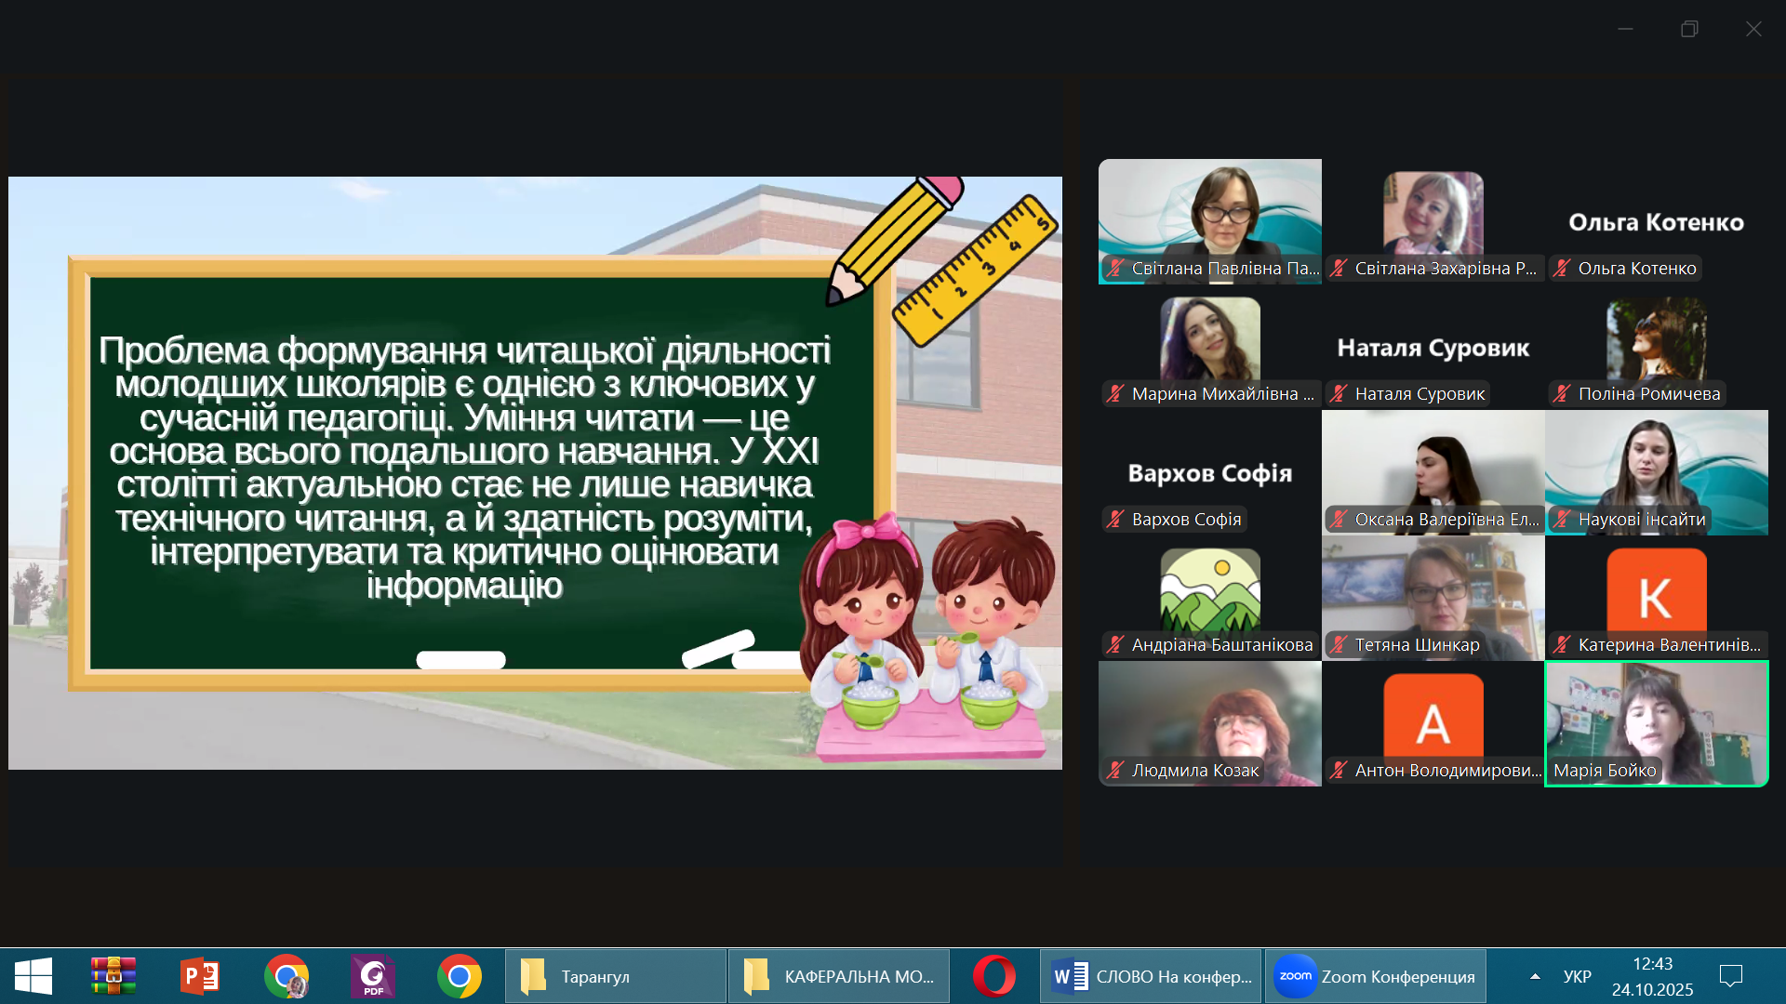Open the Windows notification center
1786x1004 pixels.
point(1731,976)
